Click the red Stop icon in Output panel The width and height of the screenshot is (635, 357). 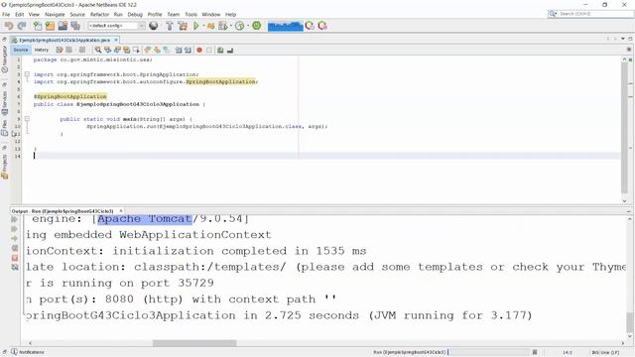(15, 258)
